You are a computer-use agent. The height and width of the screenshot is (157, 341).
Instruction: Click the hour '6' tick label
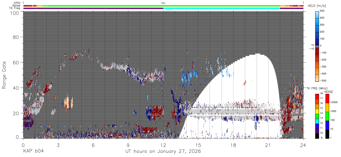click(93, 145)
